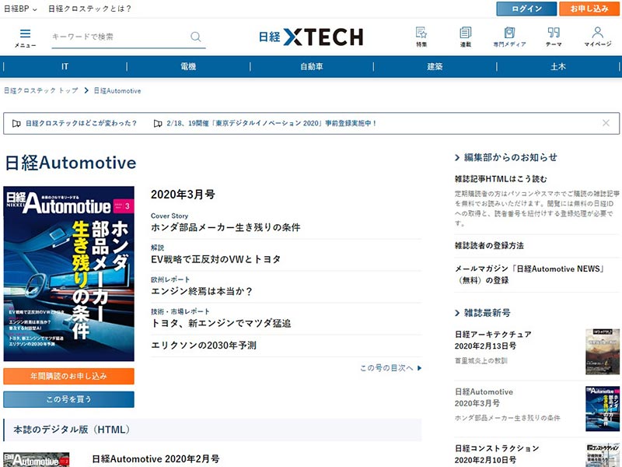The width and height of the screenshot is (622, 467).
Task: Open article トヨタ、新エンジンでマツダ猛追
Action: 221,323
